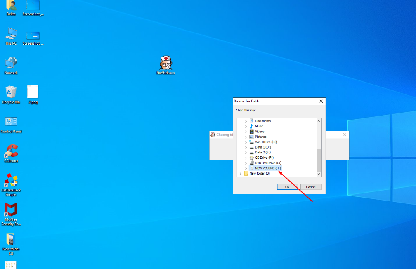416x269 pixels.
Task: Close the Chuong trinh window behind
Action: click(x=345, y=135)
